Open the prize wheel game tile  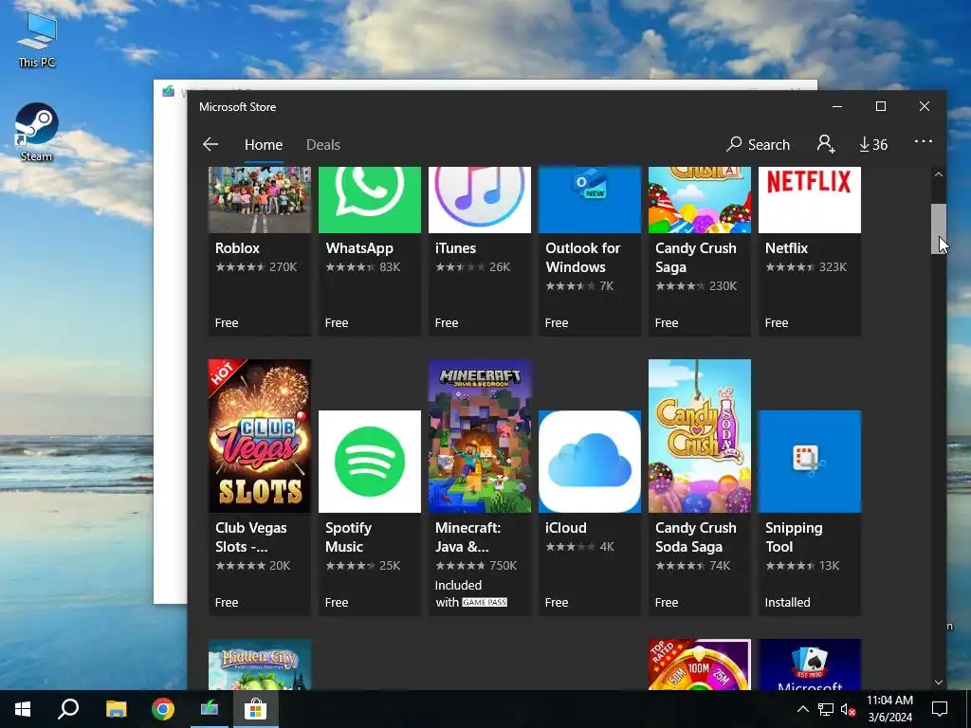[700, 664]
